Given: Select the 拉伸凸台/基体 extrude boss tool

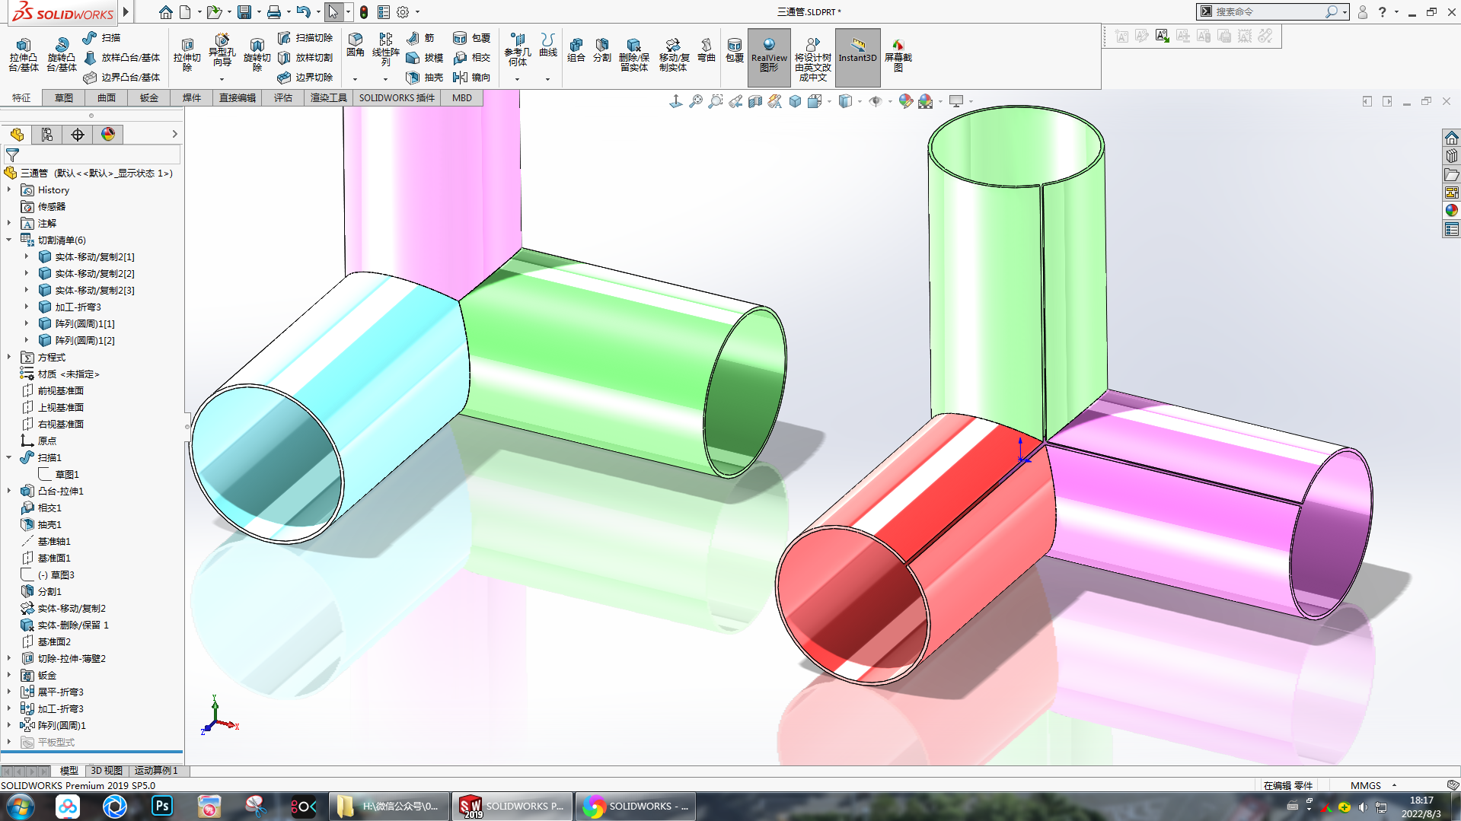Looking at the screenshot, I should click(24, 55).
